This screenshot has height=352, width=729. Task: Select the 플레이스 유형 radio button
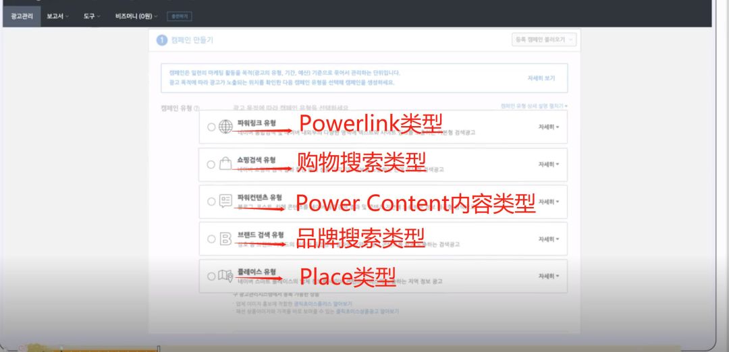[x=211, y=276]
